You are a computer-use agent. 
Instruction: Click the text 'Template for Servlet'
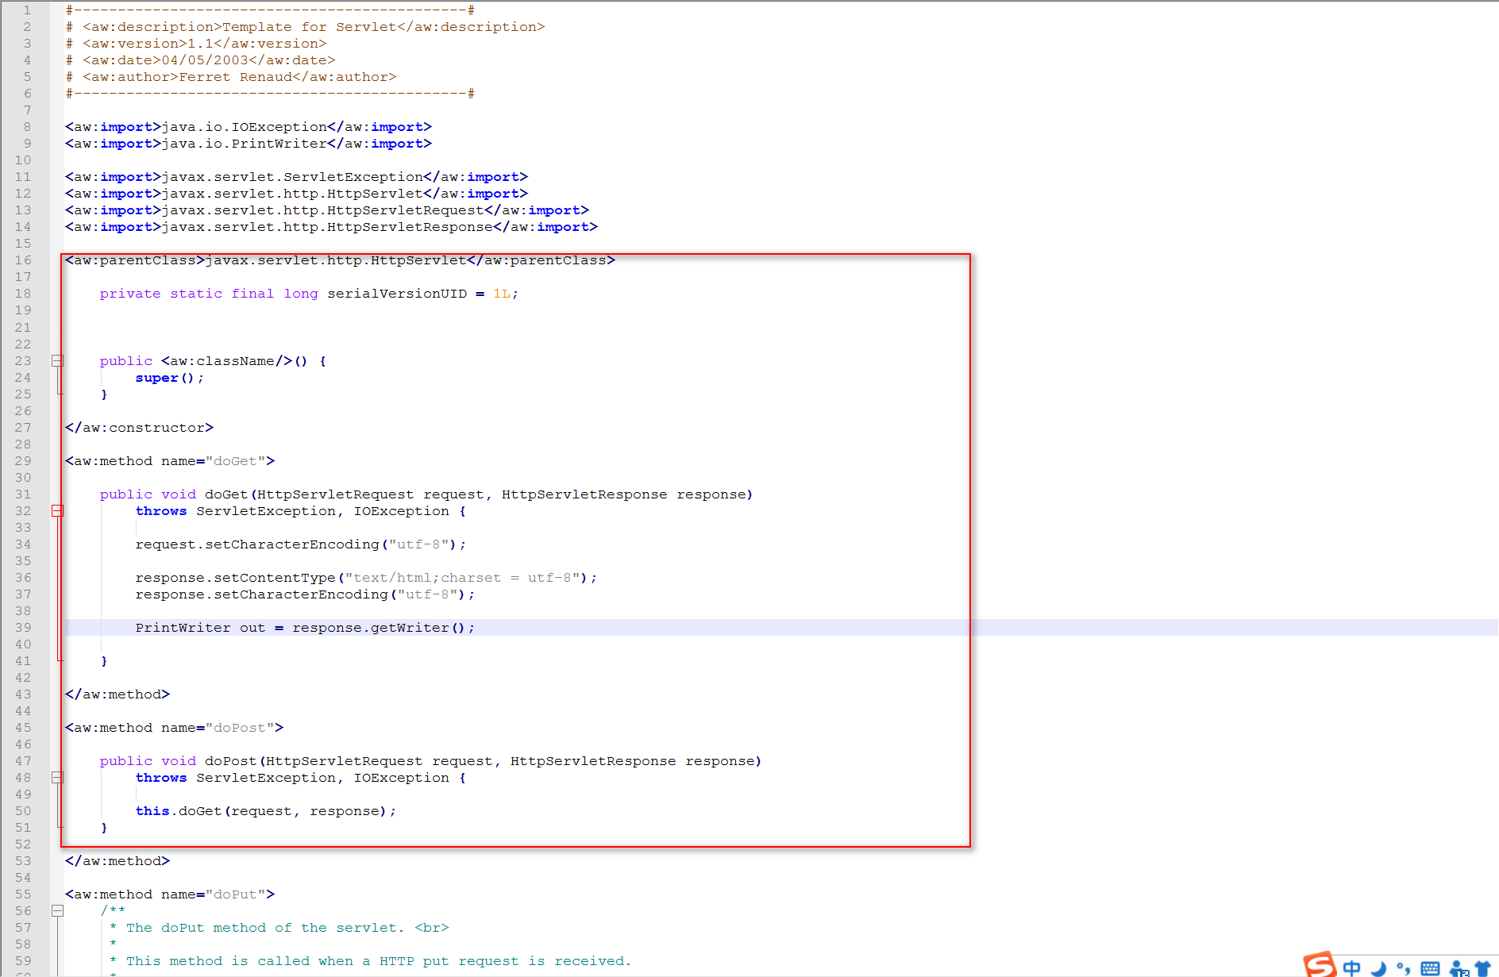point(310,27)
